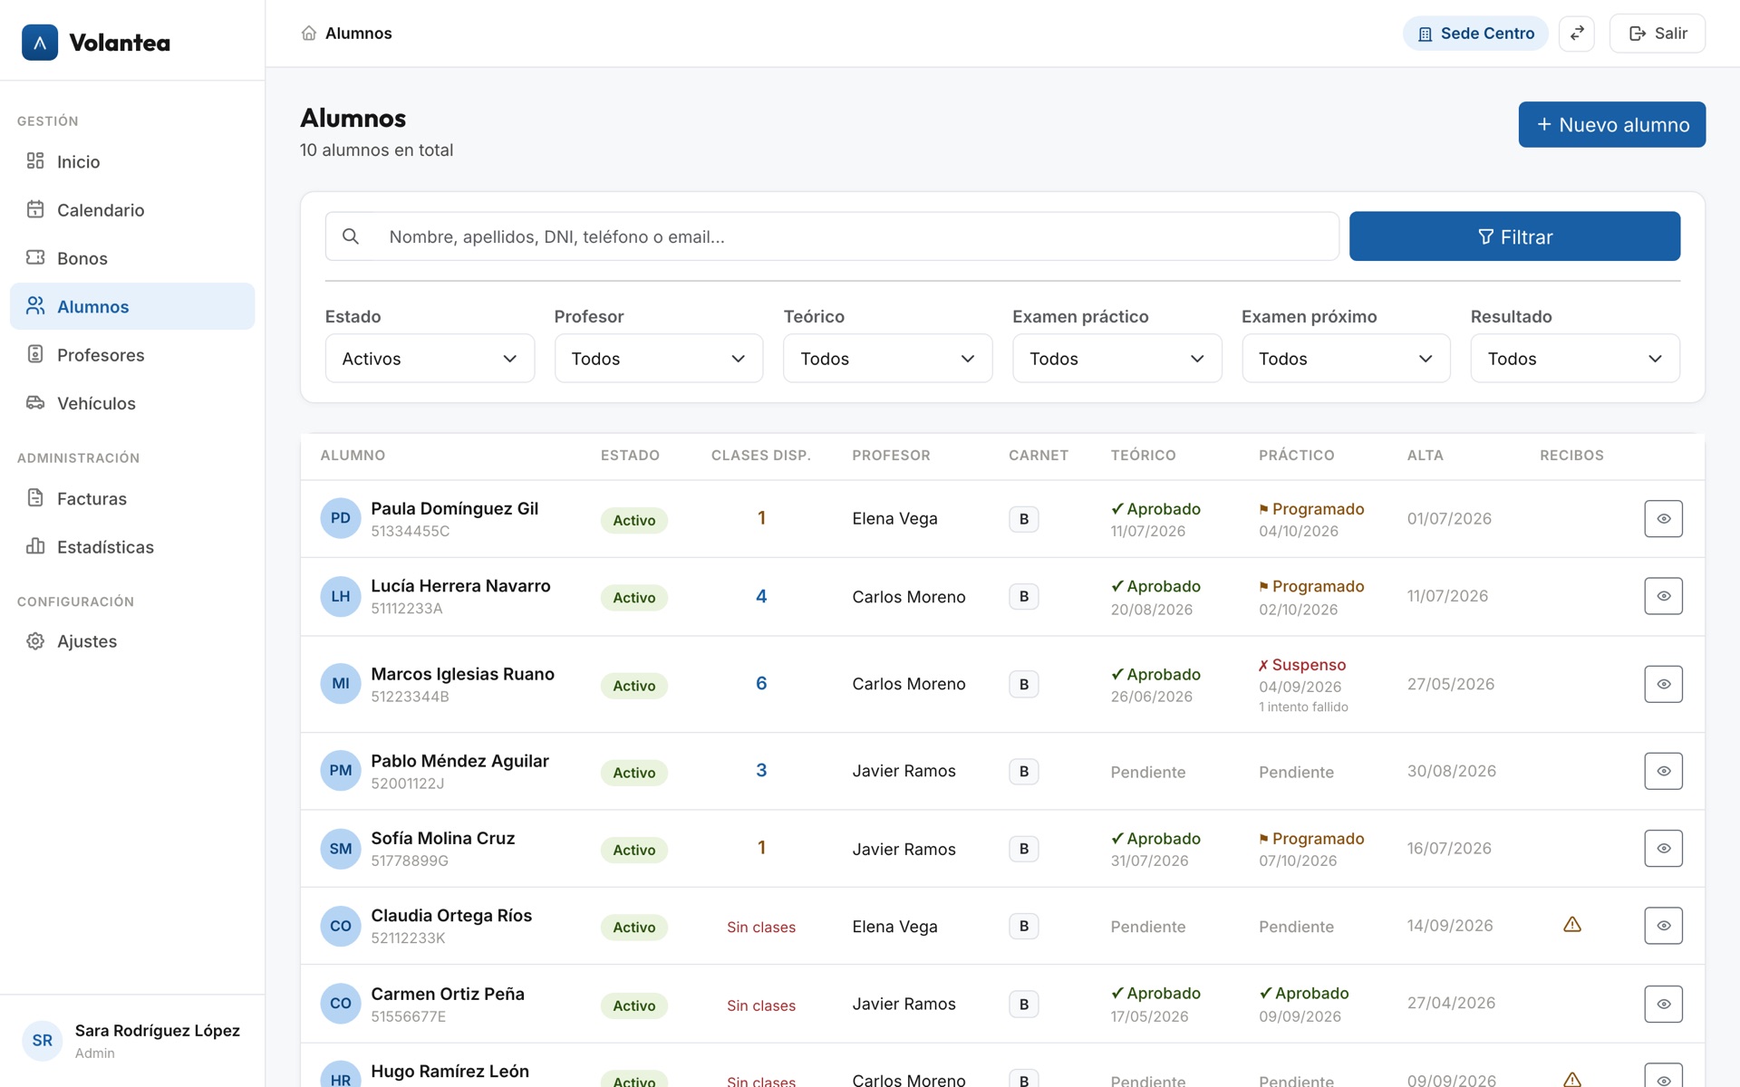
Task: Go to Inicio in the sidebar
Action: (132, 161)
